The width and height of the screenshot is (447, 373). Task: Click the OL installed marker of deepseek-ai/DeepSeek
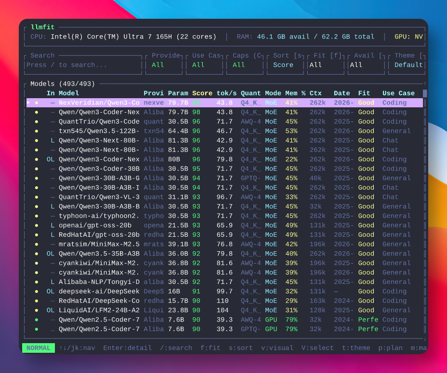point(51,291)
